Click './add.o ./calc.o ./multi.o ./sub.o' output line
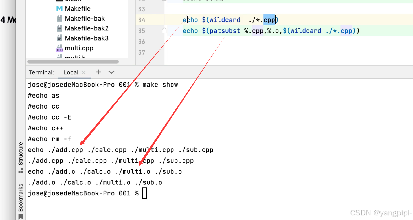The height and width of the screenshot is (220, 413). click(95, 182)
